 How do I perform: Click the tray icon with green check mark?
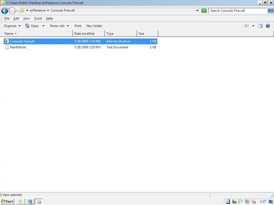[x=234, y=202]
